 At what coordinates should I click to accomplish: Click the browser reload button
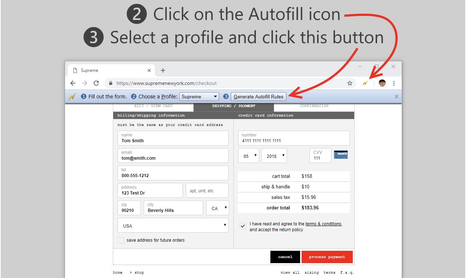point(96,83)
